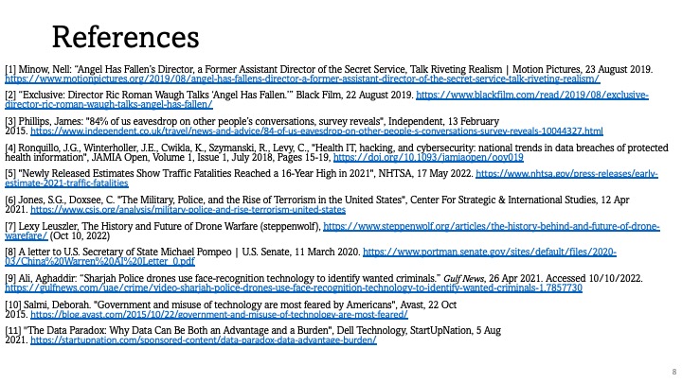Click the References slide title
Image resolution: width=682 pixels, height=383 pixels.
(125, 37)
